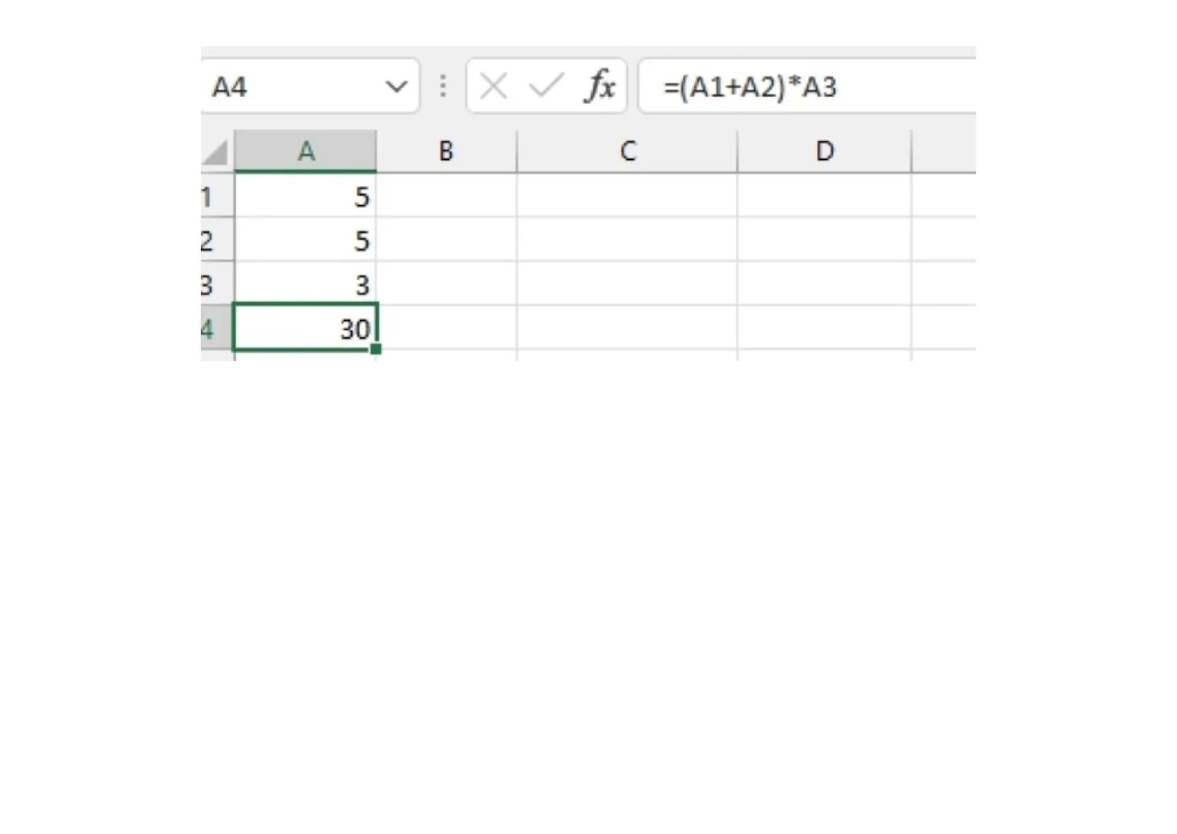1177x834 pixels.
Task: Select row 2 header
Action: 217,239
